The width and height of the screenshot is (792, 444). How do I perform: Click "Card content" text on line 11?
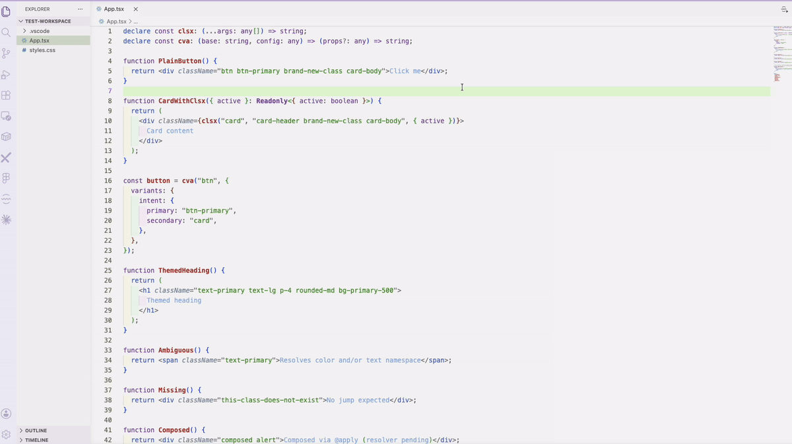pos(170,131)
